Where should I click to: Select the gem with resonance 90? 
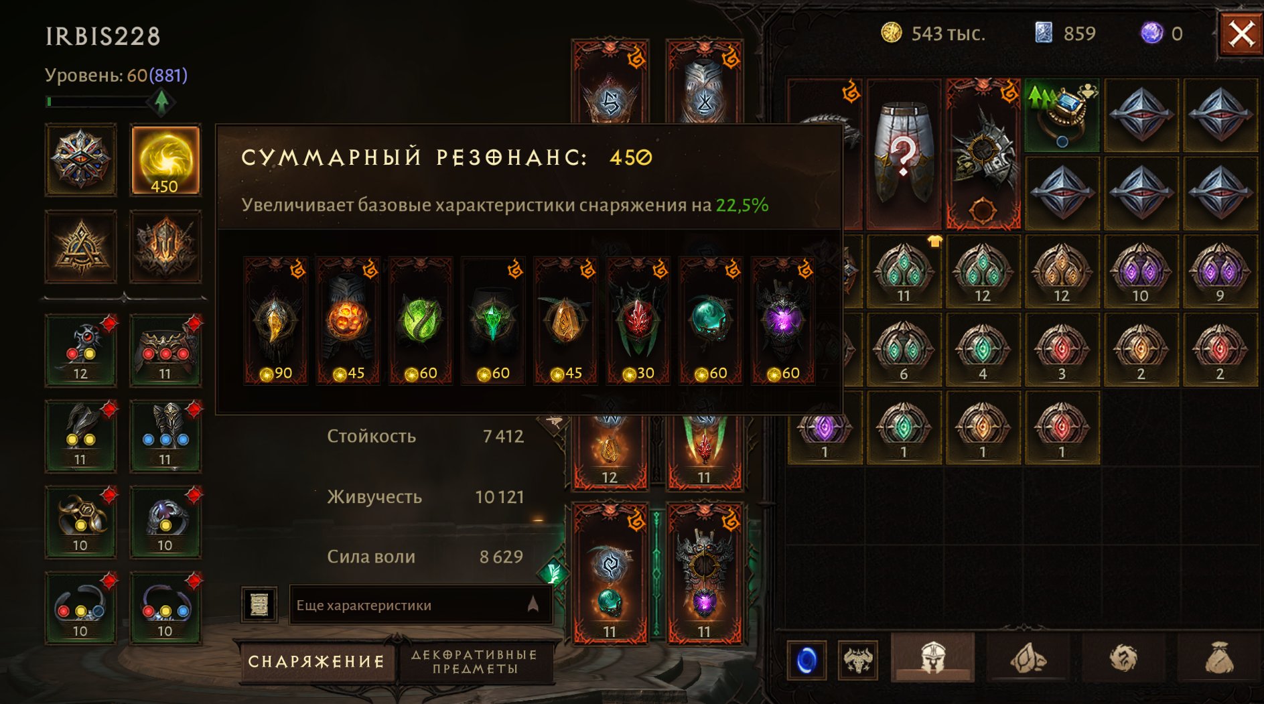click(x=275, y=321)
